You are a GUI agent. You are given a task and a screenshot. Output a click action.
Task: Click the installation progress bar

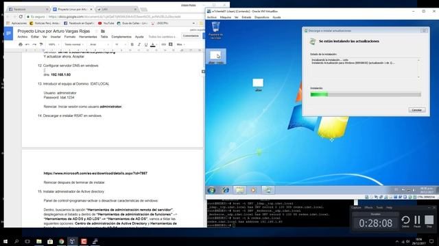pyautogui.click(x=366, y=94)
